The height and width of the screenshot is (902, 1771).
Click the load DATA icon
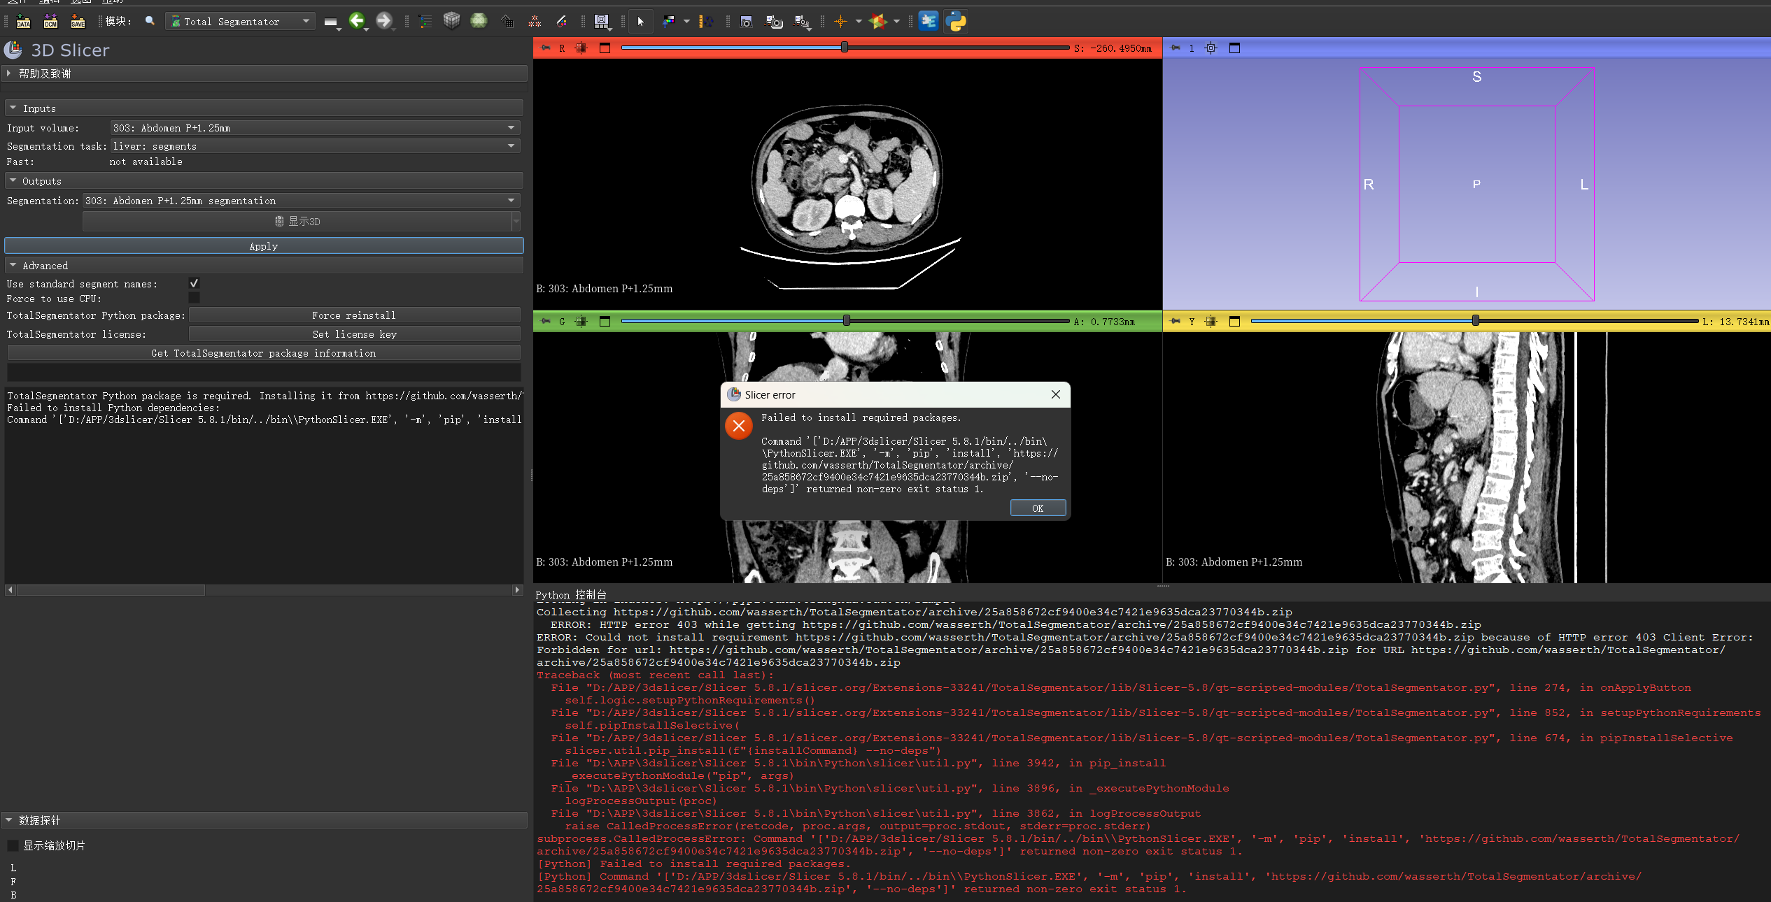pos(23,22)
